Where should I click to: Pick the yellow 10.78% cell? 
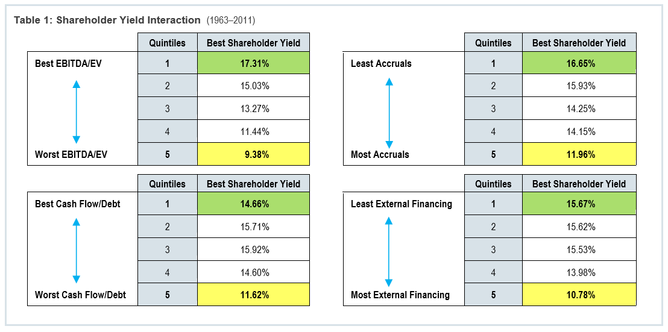click(580, 295)
